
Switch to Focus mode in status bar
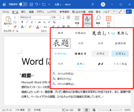pyautogui.click(x=68, y=110)
